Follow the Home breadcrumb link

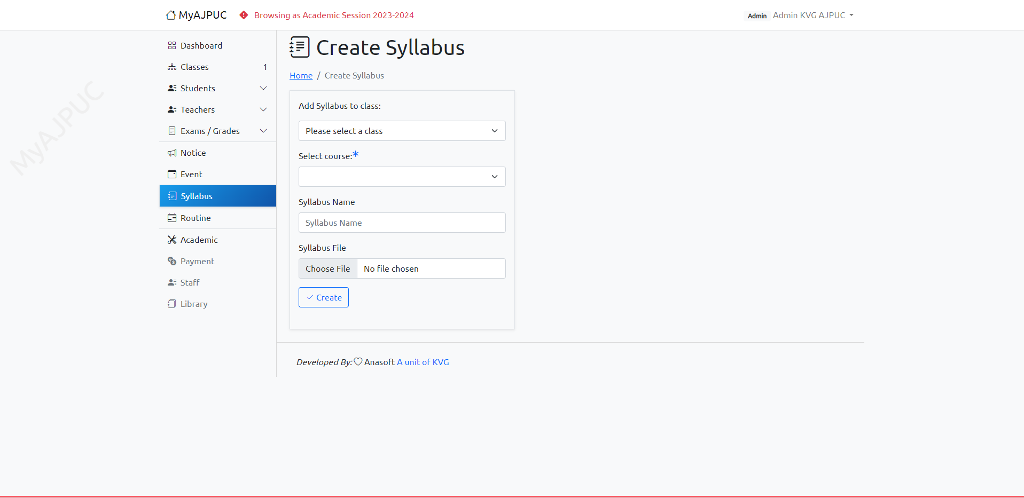coord(301,75)
